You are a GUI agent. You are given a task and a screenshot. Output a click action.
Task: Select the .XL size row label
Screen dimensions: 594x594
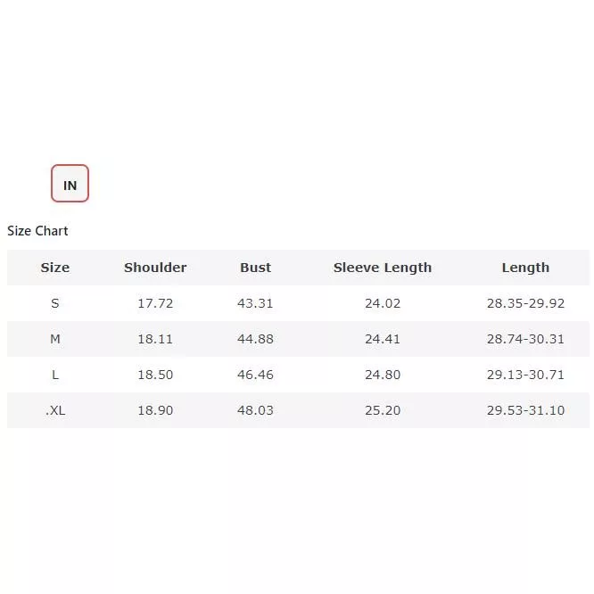pyautogui.click(x=55, y=410)
